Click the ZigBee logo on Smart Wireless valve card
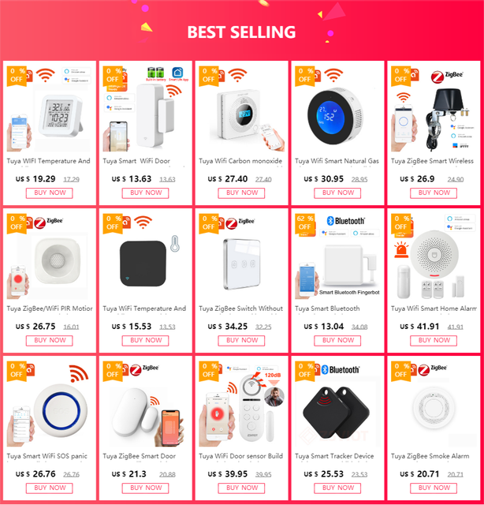484x505 pixels. coord(435,77)
